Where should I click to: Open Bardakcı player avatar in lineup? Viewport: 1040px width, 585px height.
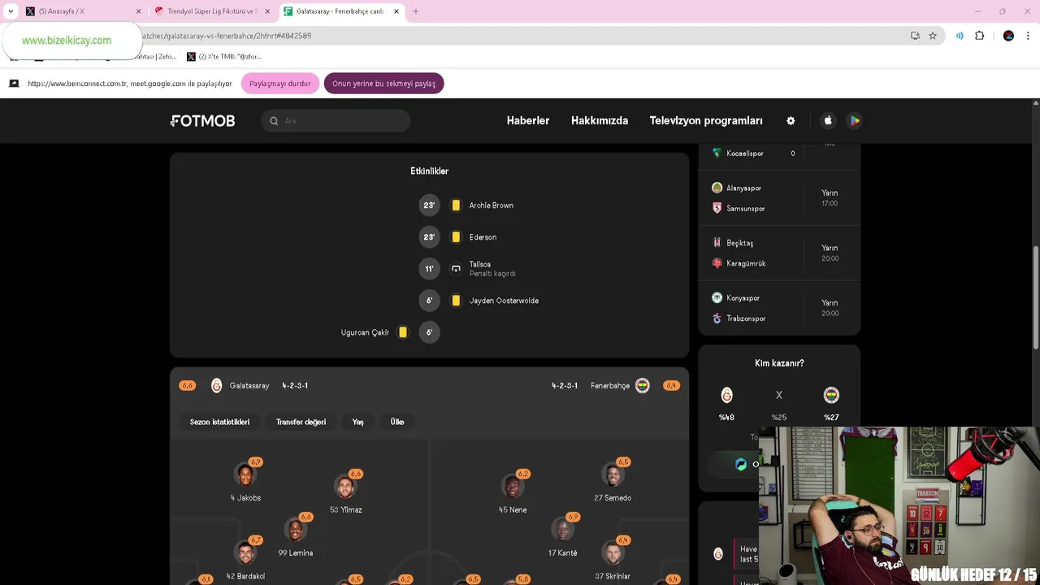(245, 553)
